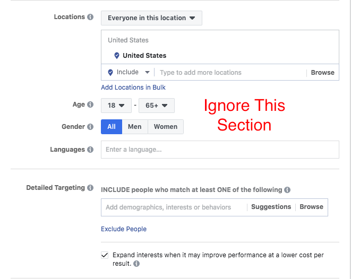
Task: Uncheck the Expand interests checkbox
Action: tap(105, 255)
